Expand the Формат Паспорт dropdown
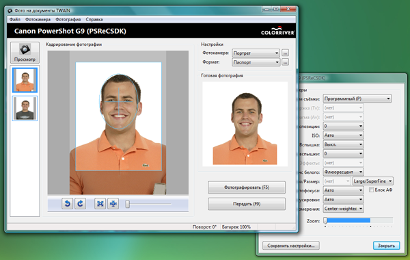The width and height of the screenshot is (410, 260). pyautogui.click(x=256, y=62)
